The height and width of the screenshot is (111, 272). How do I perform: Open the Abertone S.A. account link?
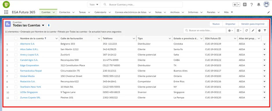pyautogui.click(x=27, y=44)
